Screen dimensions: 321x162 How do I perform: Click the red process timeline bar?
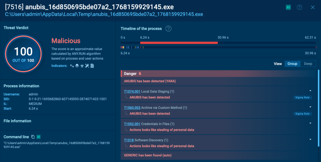(179, 43)
